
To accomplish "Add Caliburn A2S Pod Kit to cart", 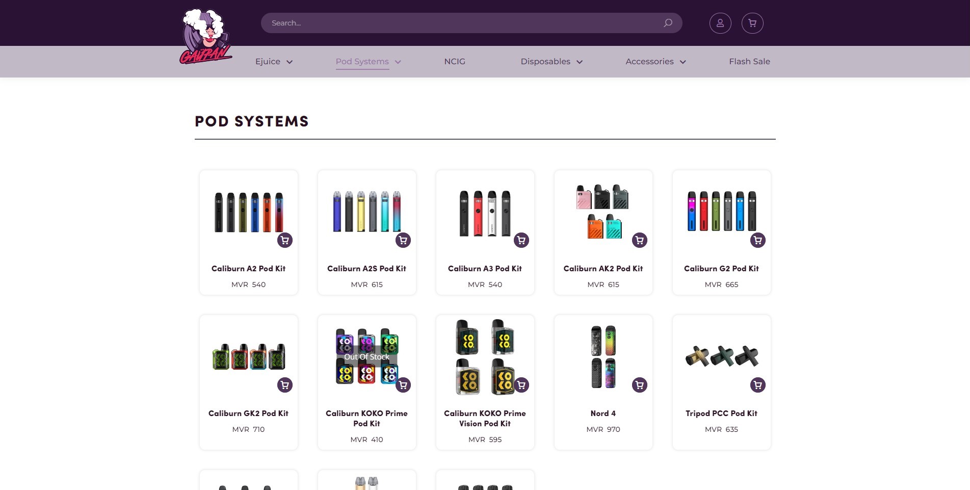I will click(x=403, y=240).
